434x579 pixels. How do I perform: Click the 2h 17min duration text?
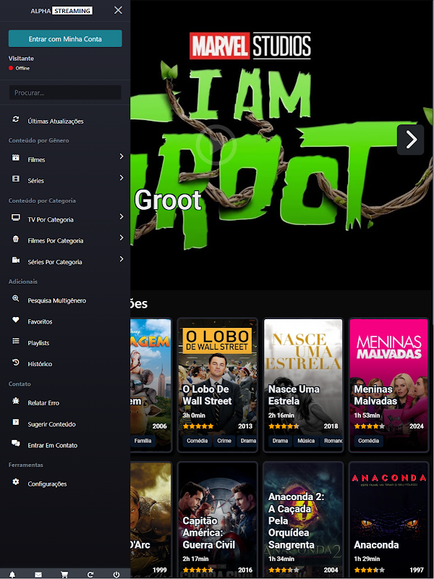(x=195, y=559)
